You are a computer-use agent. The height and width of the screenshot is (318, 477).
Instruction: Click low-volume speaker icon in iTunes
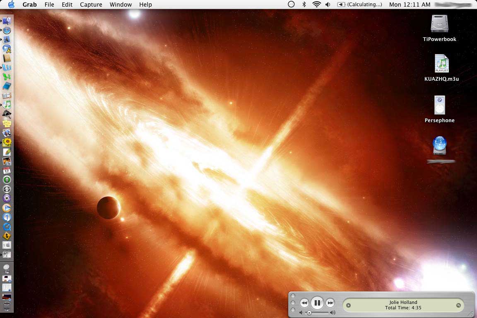point(301,313)
